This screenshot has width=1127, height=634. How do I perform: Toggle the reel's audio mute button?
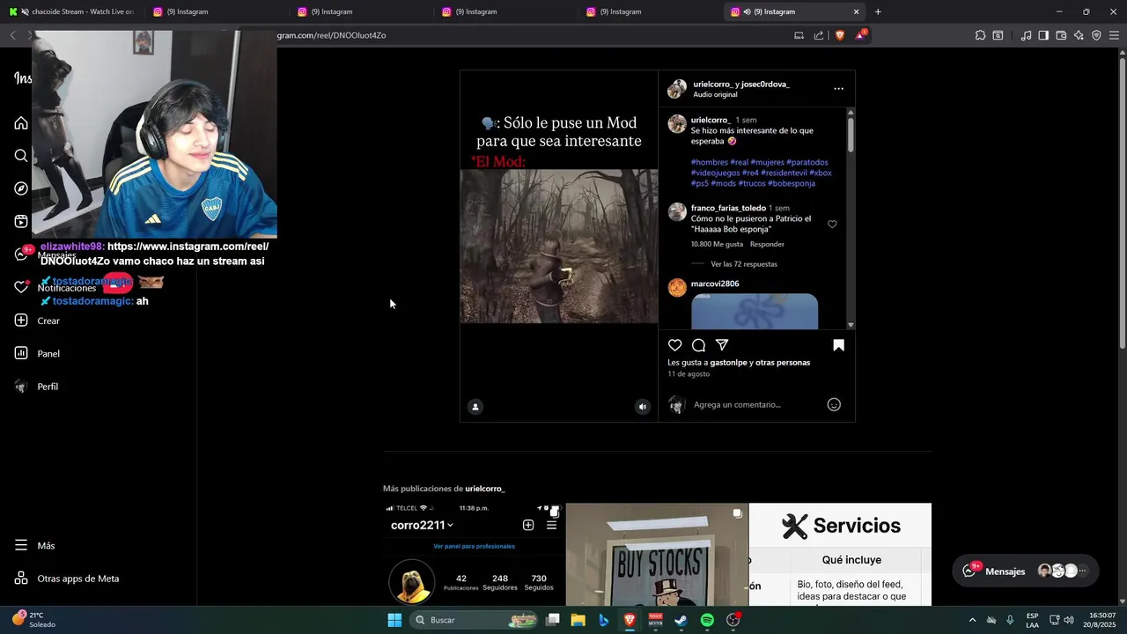(x=643, y=407)
